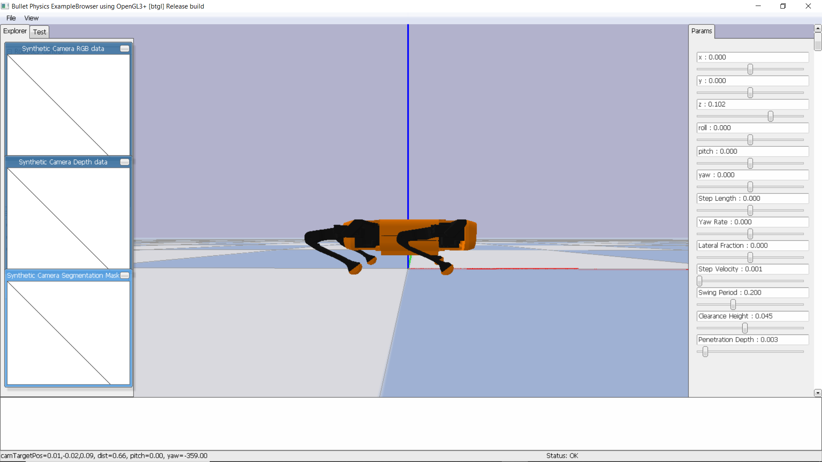This screenshot has height=462, width=822.
Task: Select the Params tab
Action: point(701,31)
